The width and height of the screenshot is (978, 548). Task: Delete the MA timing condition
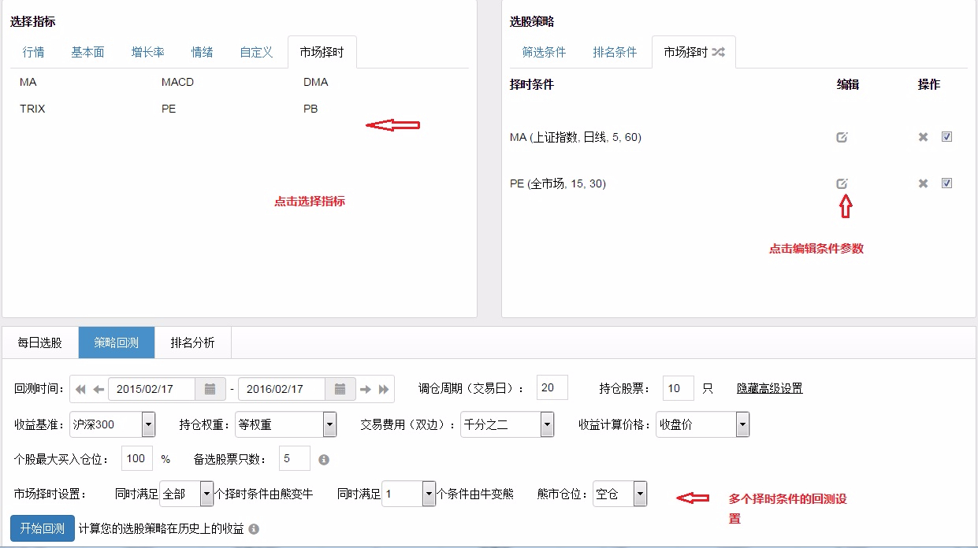click(x=923, y=137)
